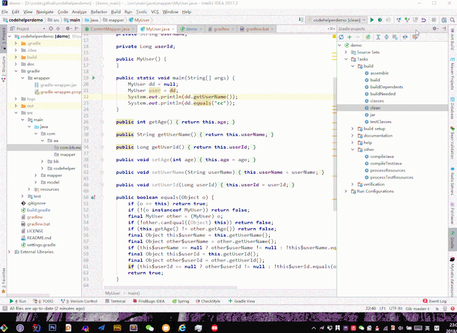The height and width of the screenshot is (333, 457).
Task: Toggle tool window buttons in status bar corner
Action: click(x=5, y=308)
